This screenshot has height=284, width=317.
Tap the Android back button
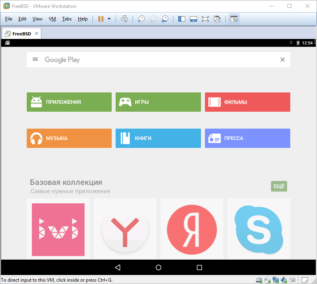118,267
